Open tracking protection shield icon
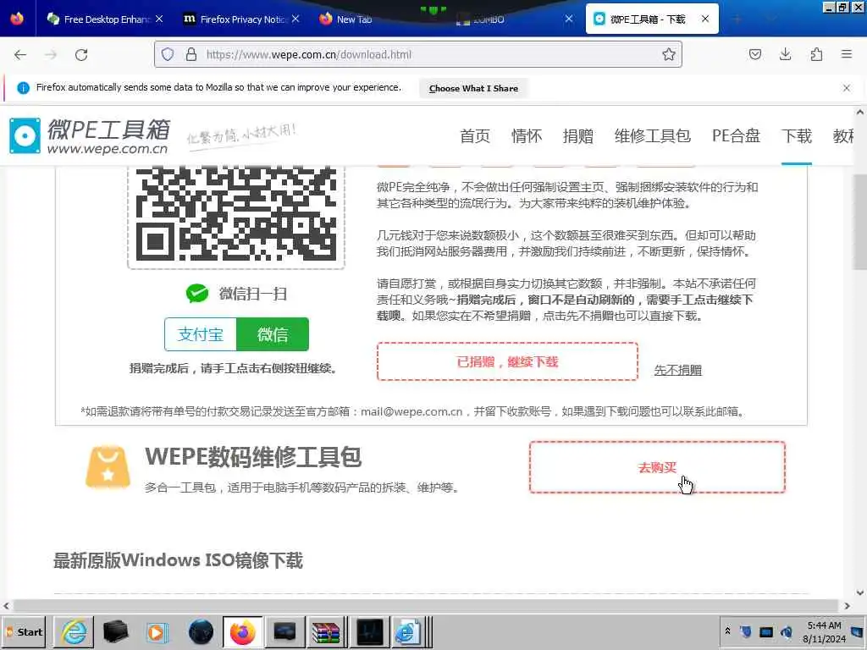867x650 pixels. (168, 54)
